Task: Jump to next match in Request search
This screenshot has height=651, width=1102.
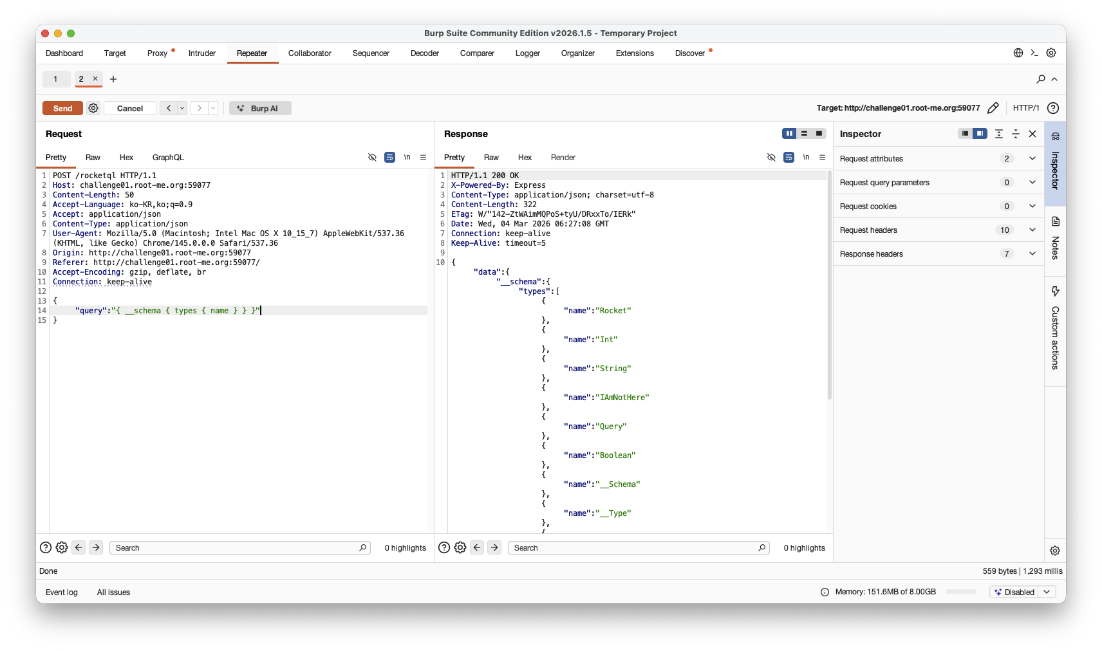Action: click(96, 547)
